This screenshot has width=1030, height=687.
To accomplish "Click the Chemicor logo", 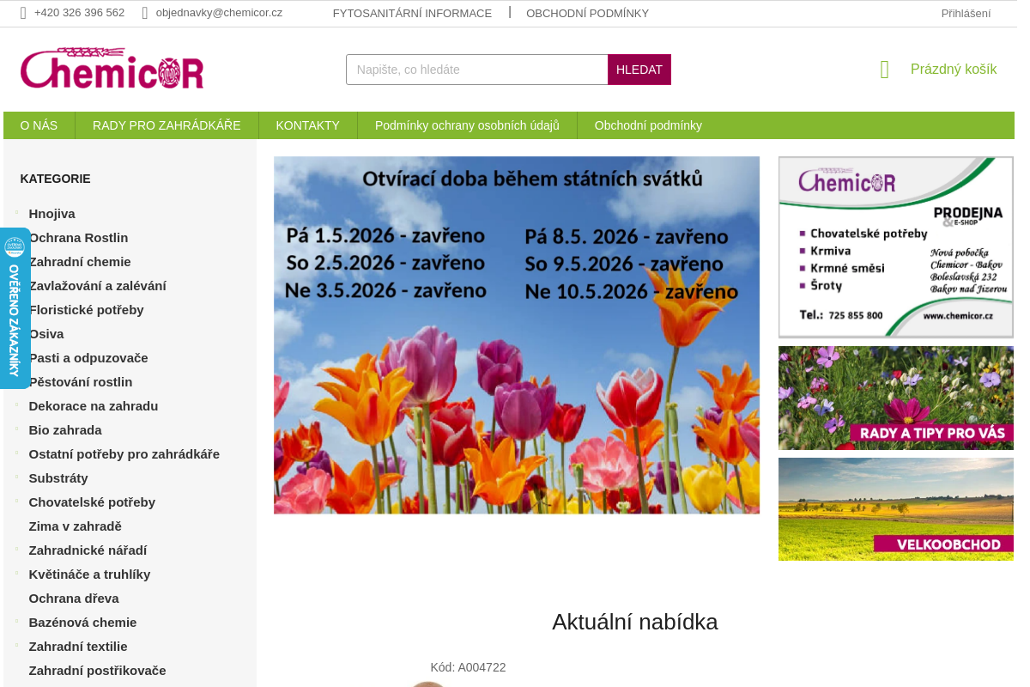I will tap(112, 68).
